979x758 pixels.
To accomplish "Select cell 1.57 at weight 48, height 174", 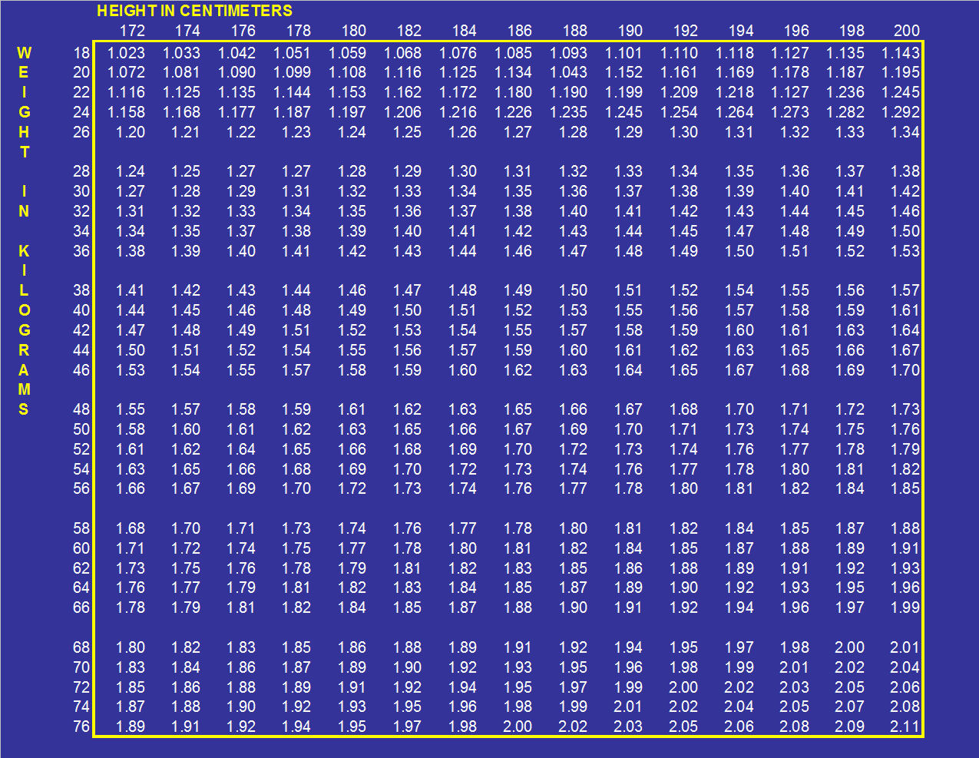I will point(186,409).
